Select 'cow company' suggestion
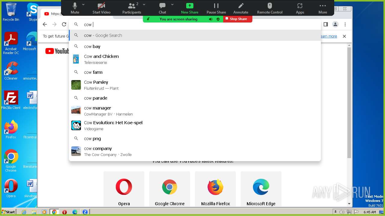This screenshot has height=216, width=385. [195, 151]
